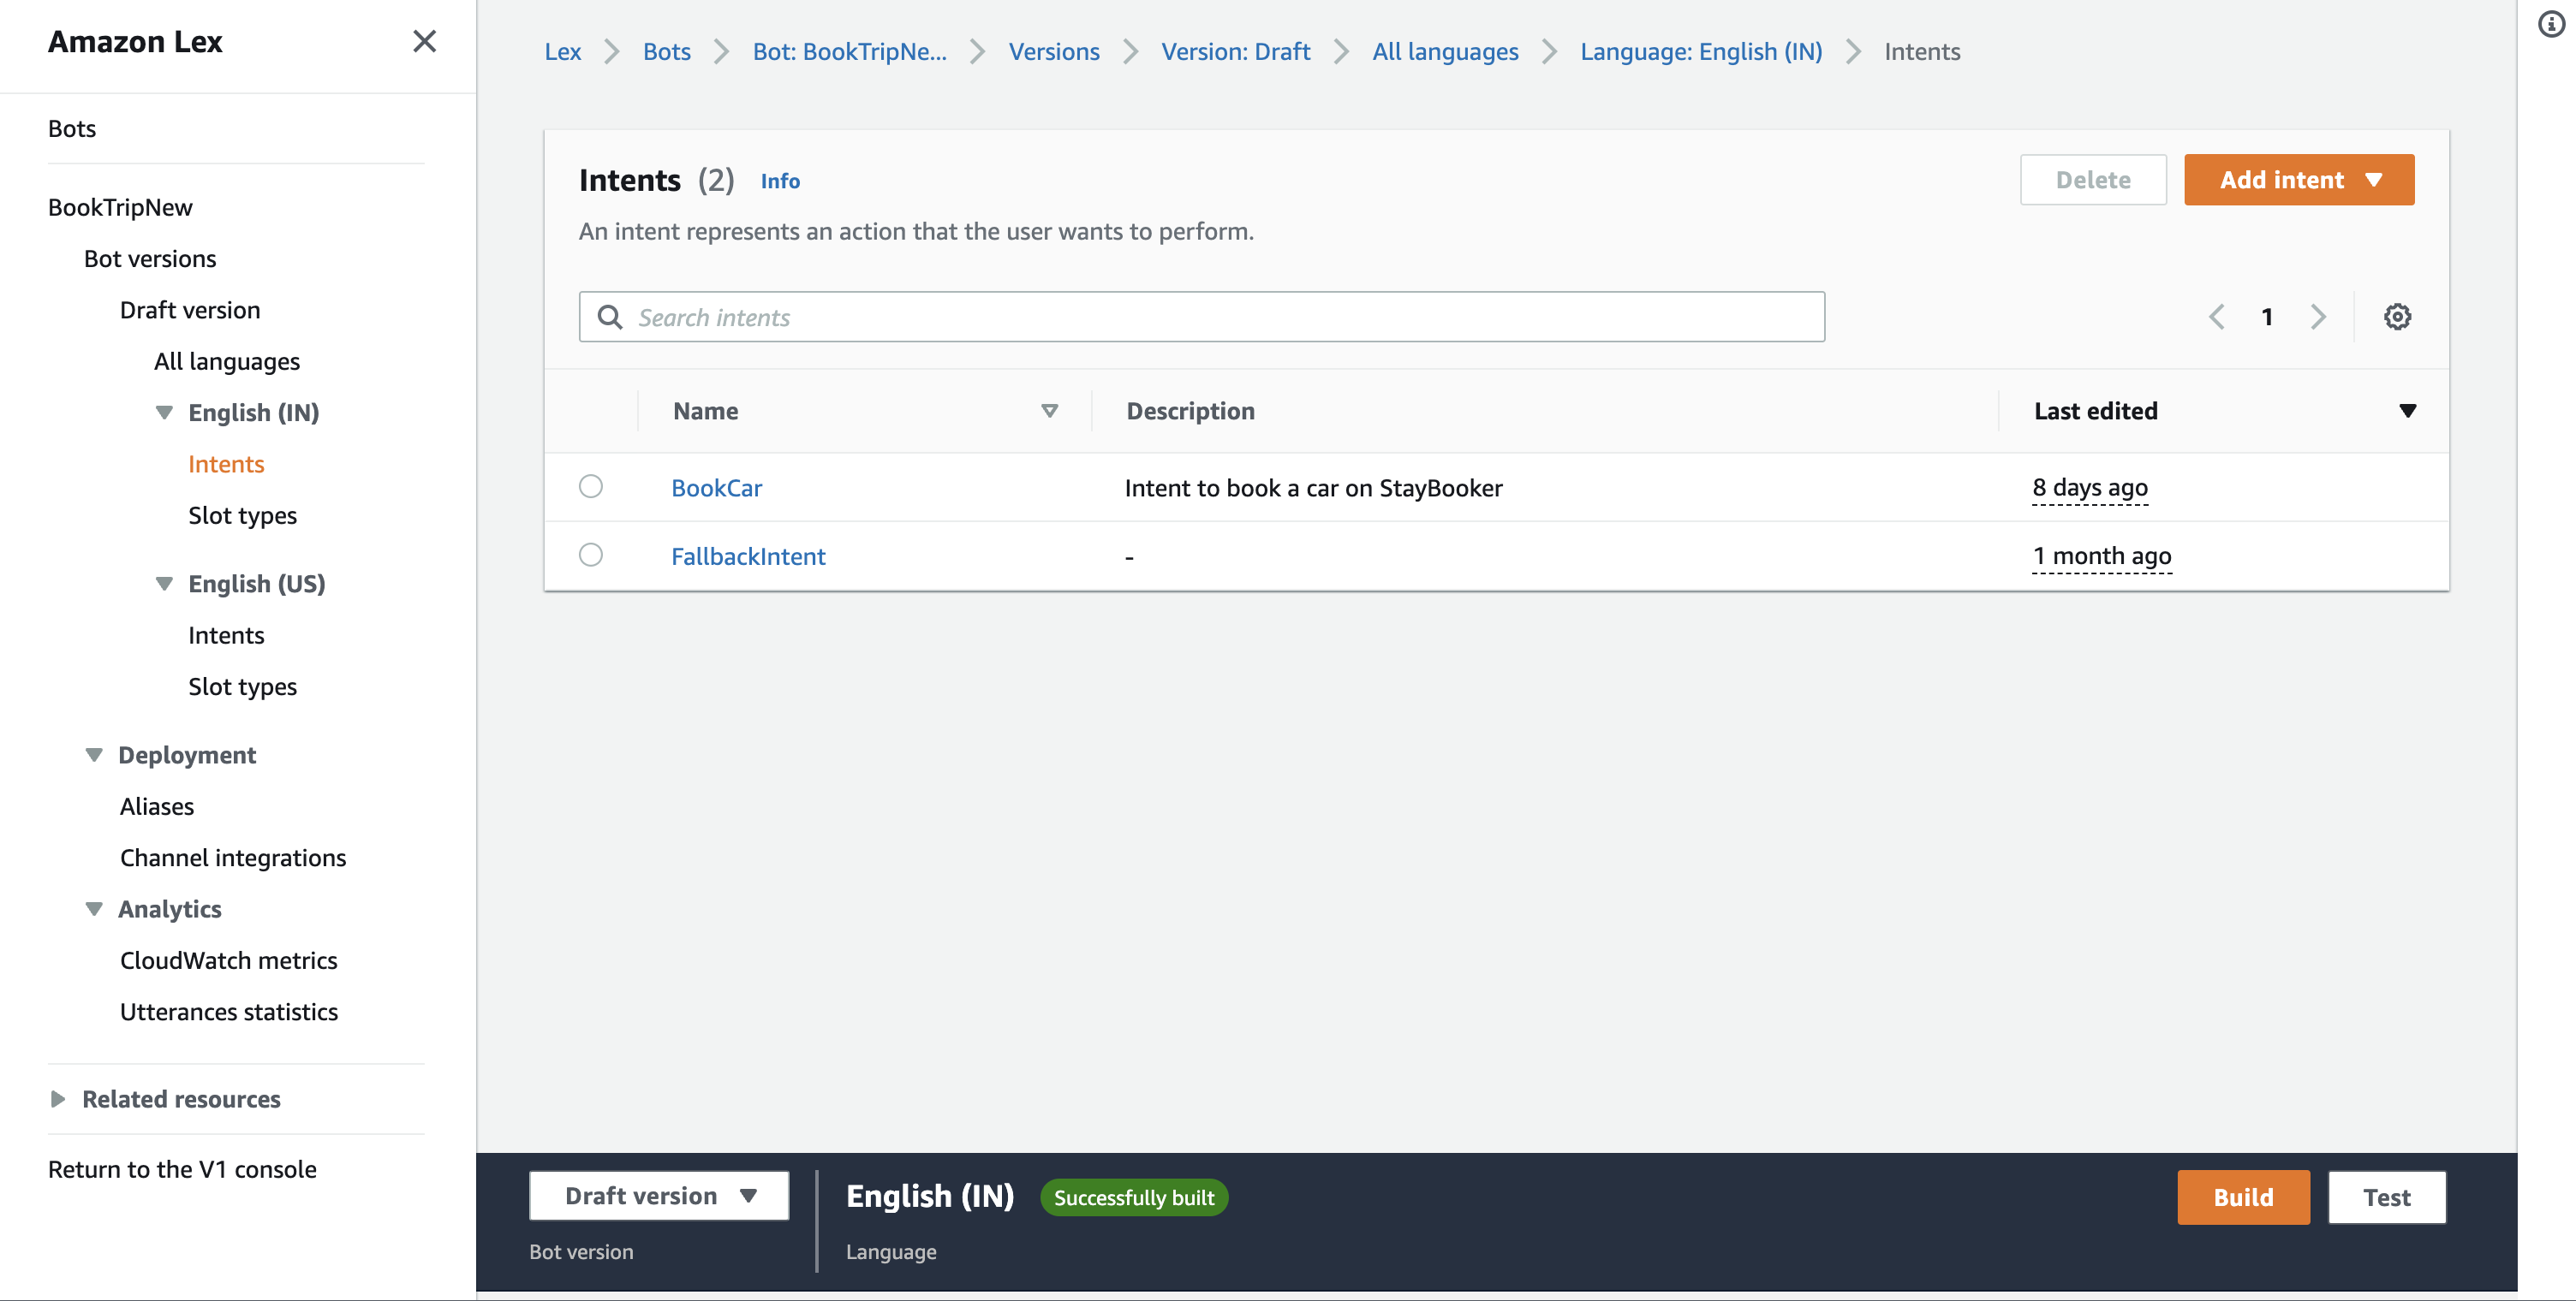Screen dimensions: 2576x1301
Task: Go to All languages breadcrumb
Action: point(1444,51)
